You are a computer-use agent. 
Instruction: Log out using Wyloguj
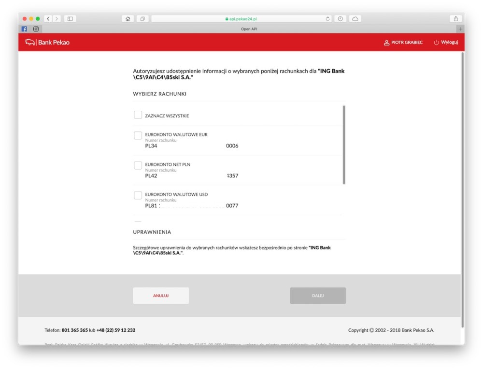point(446,42)
